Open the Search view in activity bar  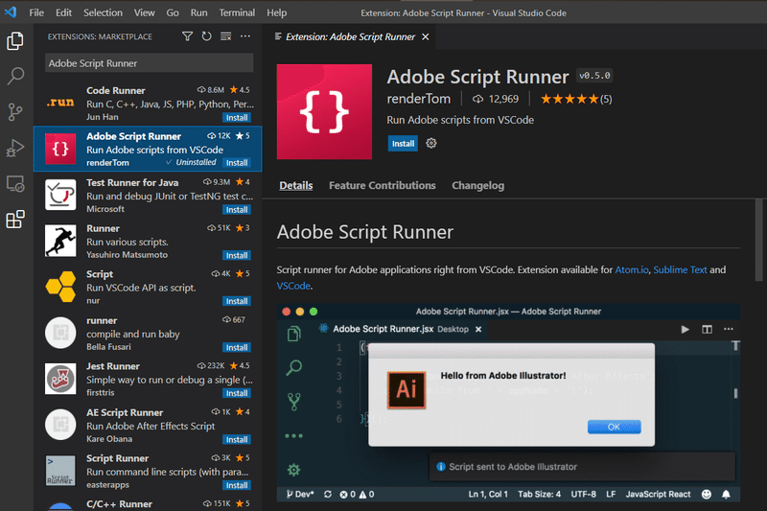coord(15,77)
